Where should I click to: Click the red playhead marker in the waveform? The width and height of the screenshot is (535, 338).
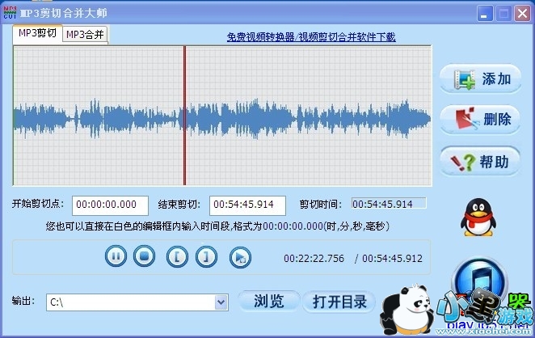pyautogui.click(x=184, y=116)
